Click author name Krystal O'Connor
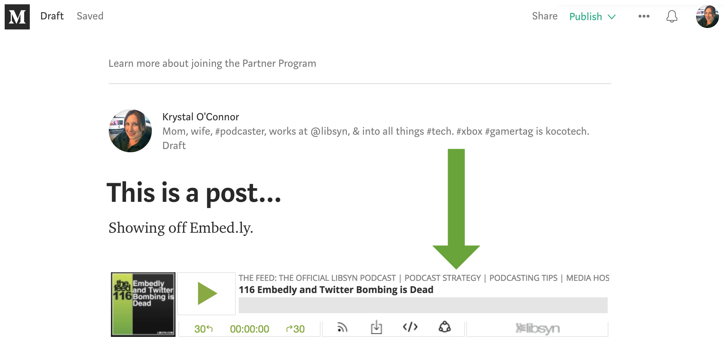This screenshot has width=724, height=348. click(x=201, y=117)
